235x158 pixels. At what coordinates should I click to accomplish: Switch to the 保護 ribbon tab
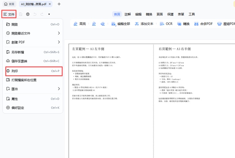[x=170, y=14]
